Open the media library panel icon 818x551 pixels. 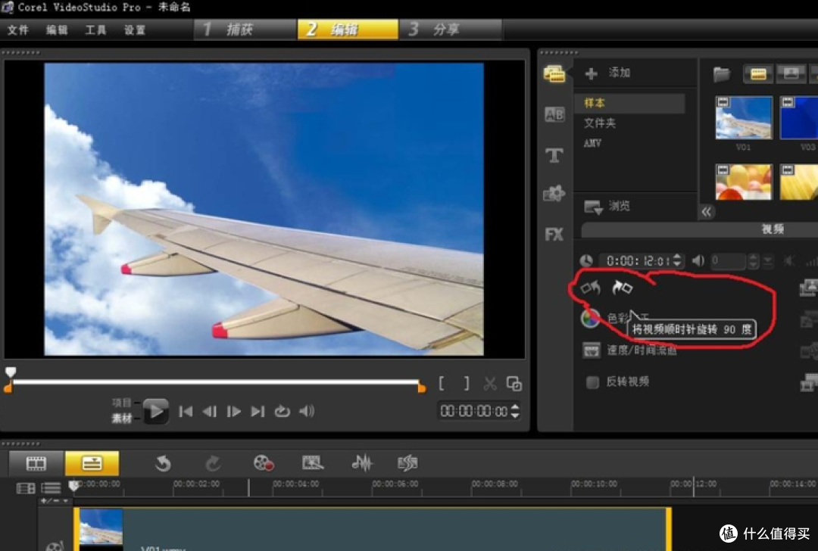click(x=554, y=73)
